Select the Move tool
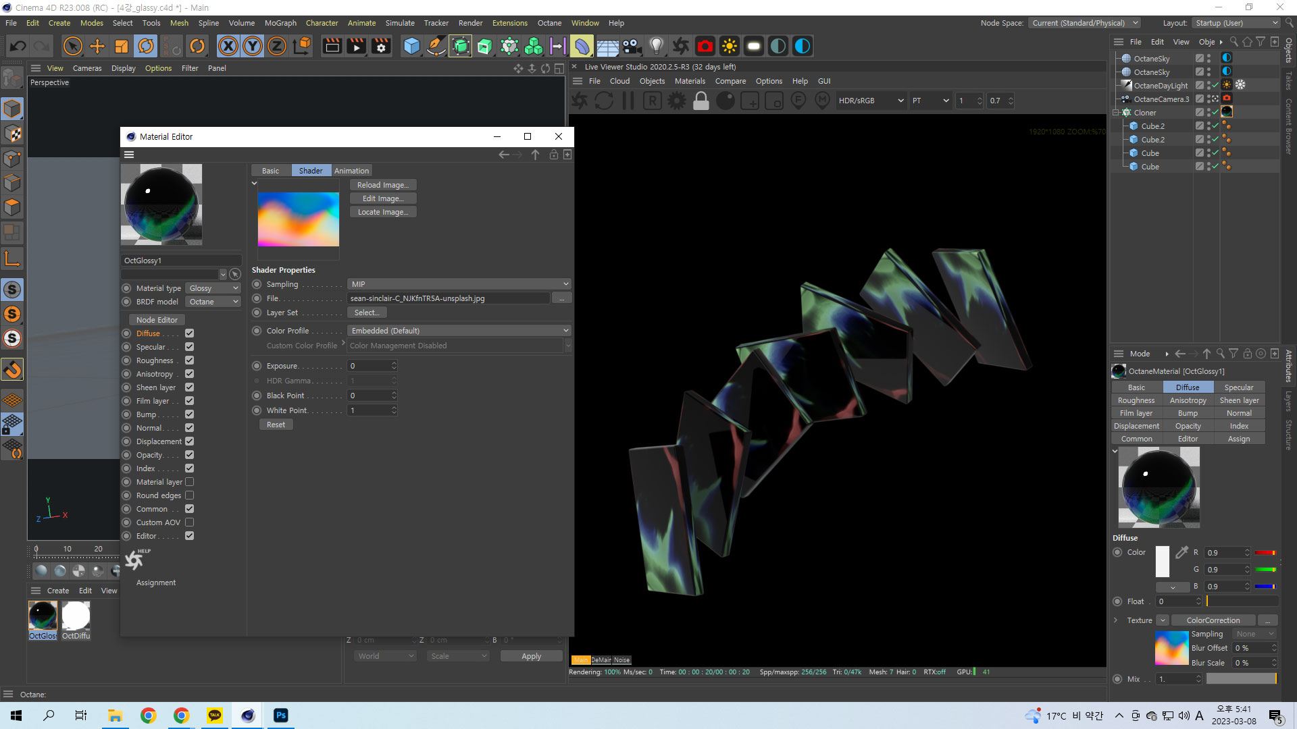The image size is (1297, 729). (x=97, y=46)
